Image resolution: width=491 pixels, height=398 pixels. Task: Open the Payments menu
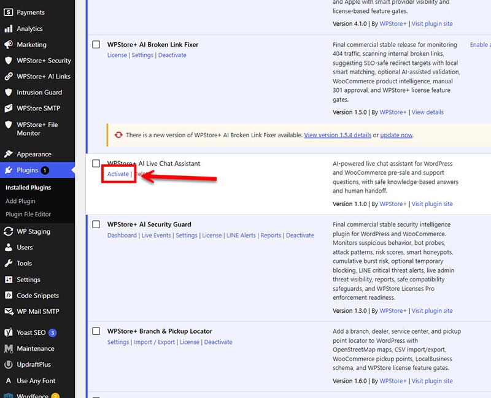point(31,12)
